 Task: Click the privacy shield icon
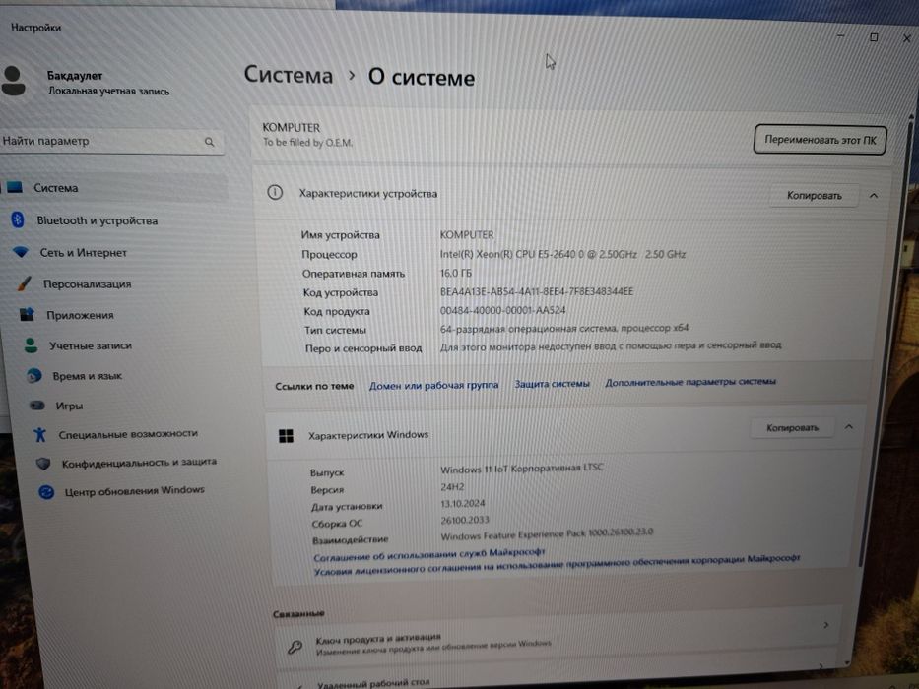click(x=42, y=463)
